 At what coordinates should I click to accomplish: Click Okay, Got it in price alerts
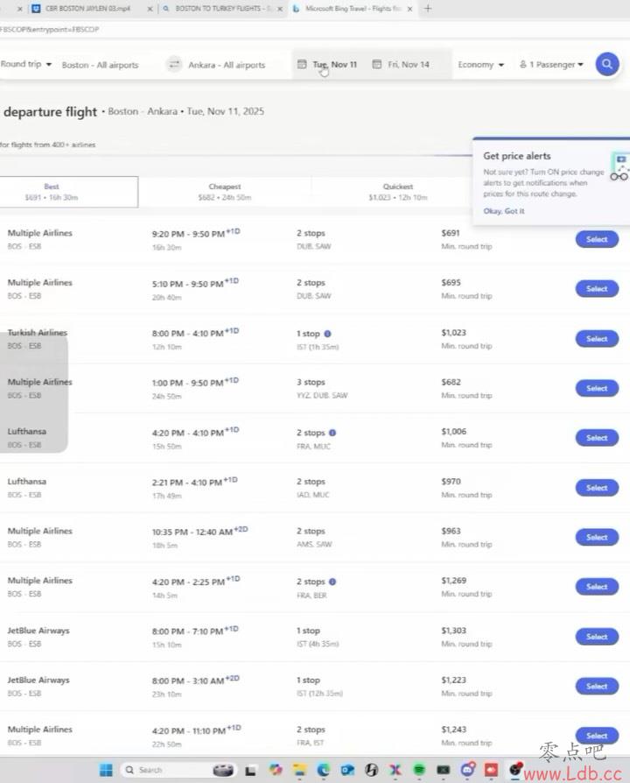[x=504, y=211]
